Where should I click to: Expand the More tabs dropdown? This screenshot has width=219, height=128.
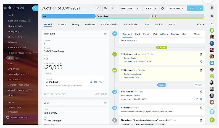[200, 25]
